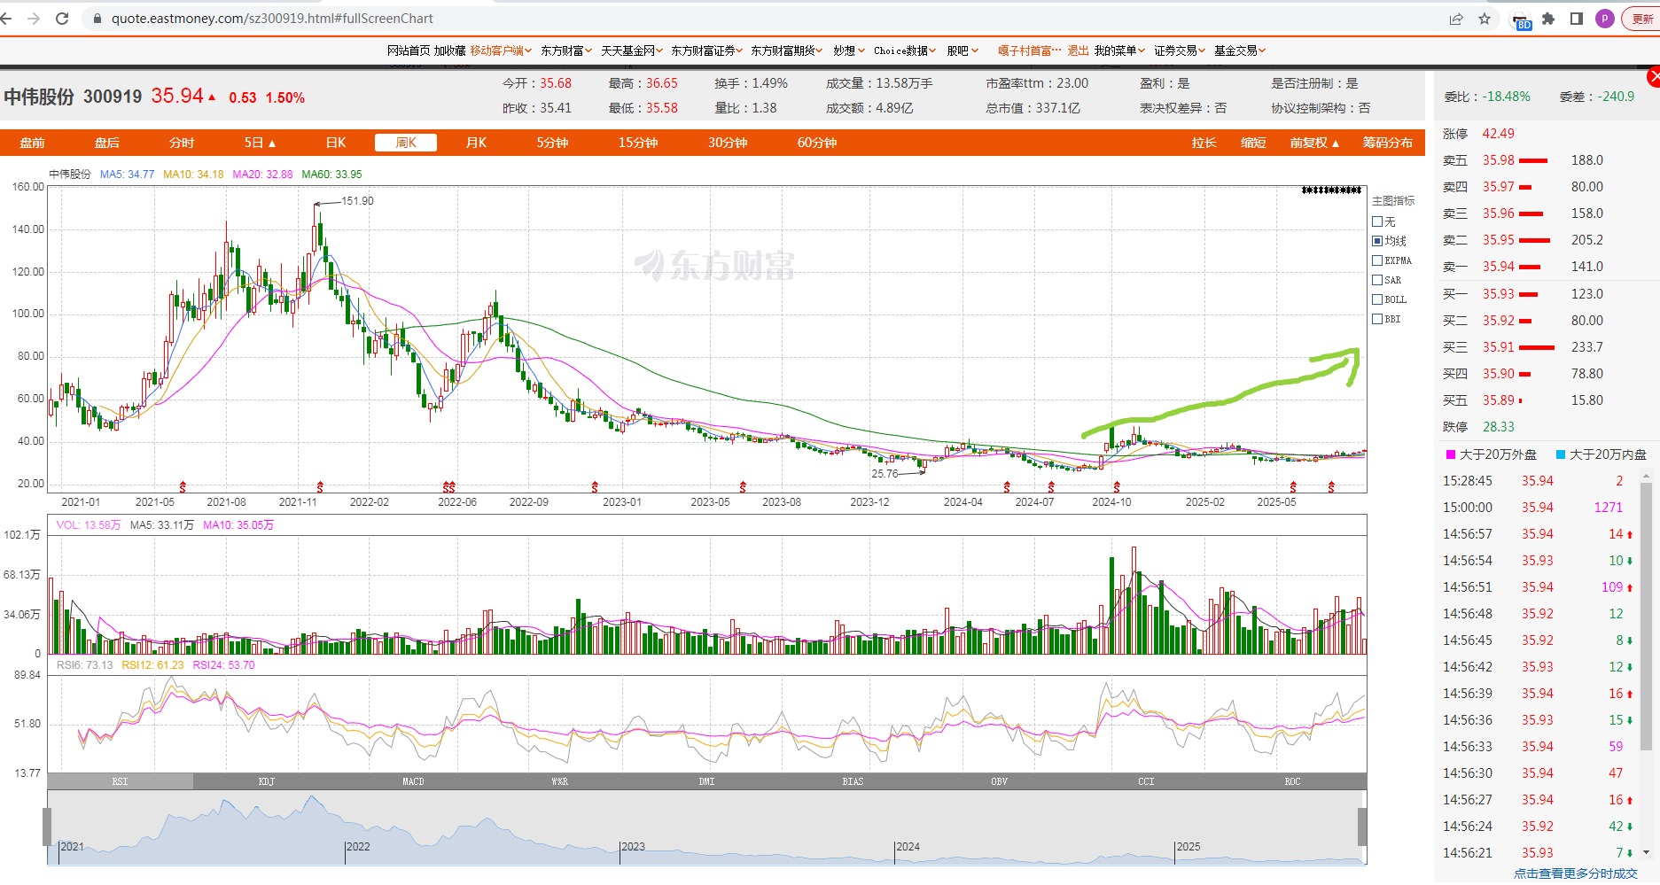Viewport: 1660px width, 885px height.
Task: Click the 缩短 shorten chart button
Action: tap(1253, 143)
